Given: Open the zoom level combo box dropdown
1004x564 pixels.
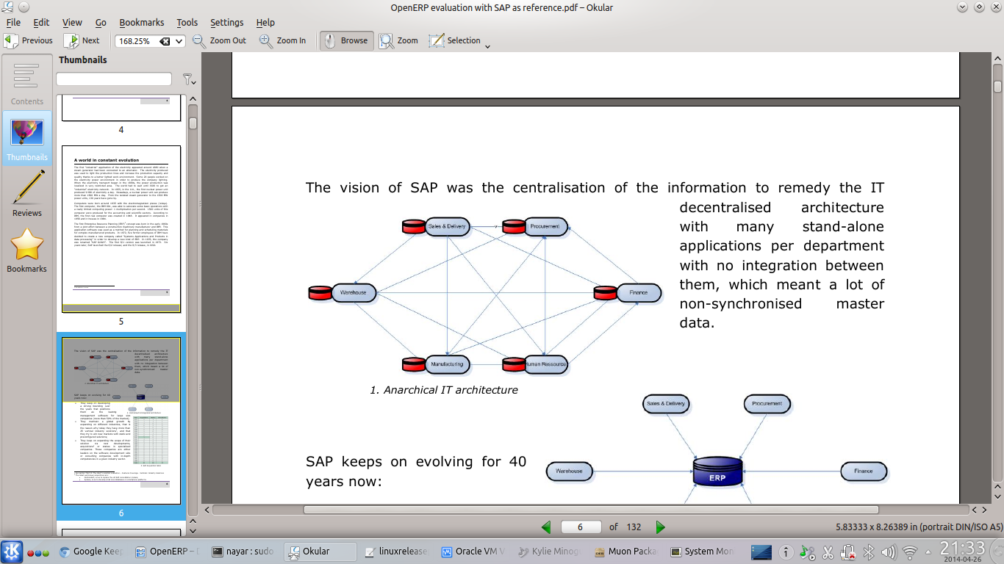Looking at the screenshot, I should point(179,41).
